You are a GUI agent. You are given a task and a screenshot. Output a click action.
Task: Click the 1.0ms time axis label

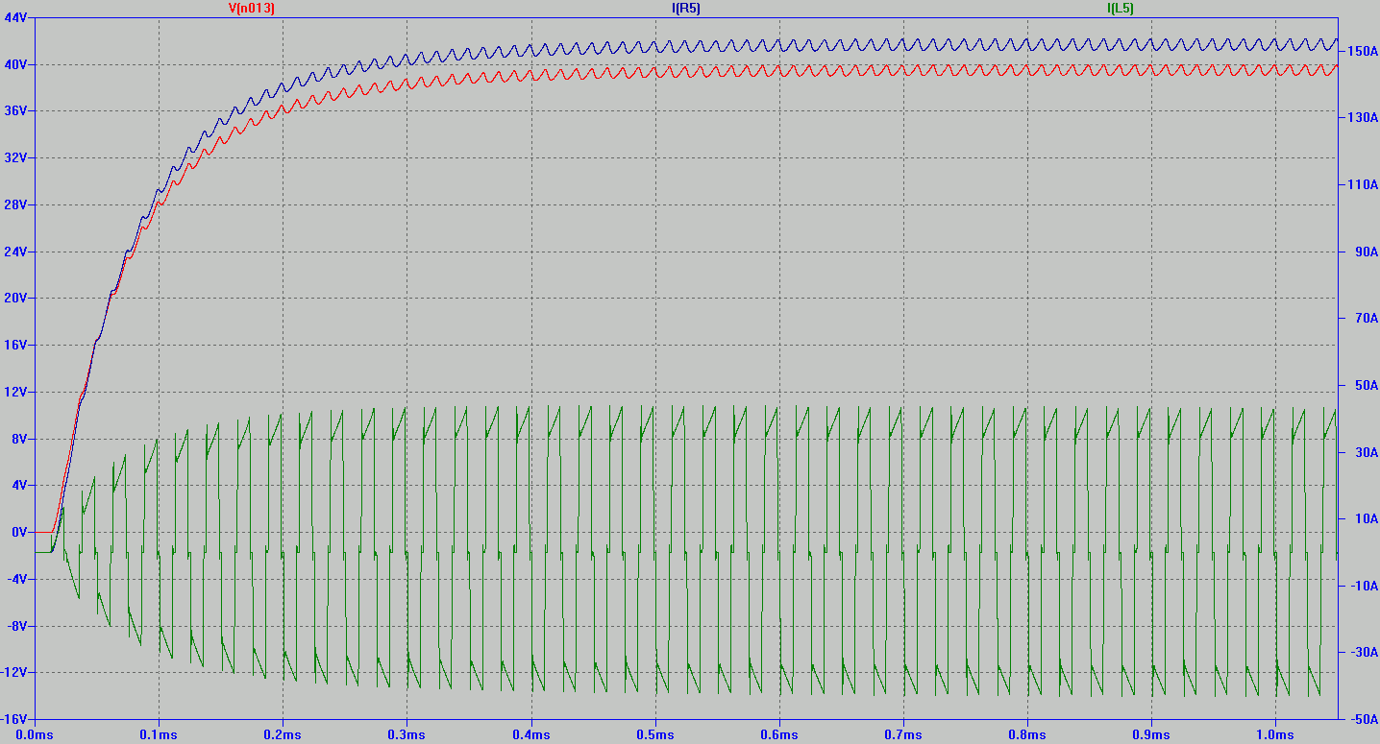tap(1275, 734)
